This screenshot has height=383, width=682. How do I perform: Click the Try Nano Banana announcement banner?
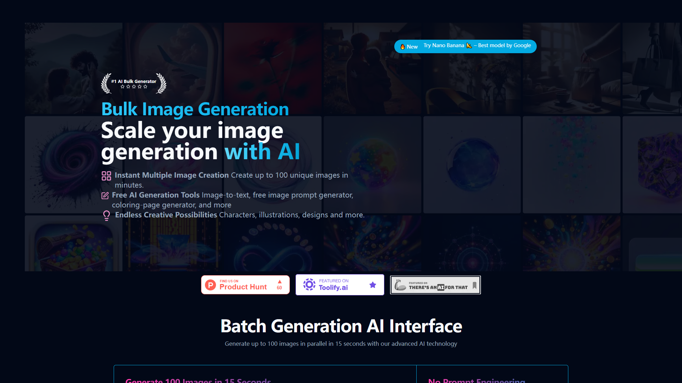[465, 46]
